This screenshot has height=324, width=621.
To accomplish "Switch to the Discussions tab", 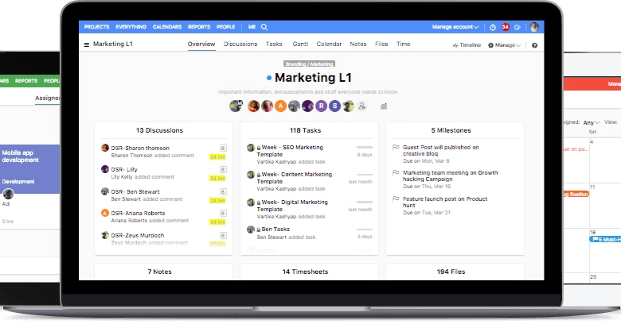I will [x=240, y=44].
